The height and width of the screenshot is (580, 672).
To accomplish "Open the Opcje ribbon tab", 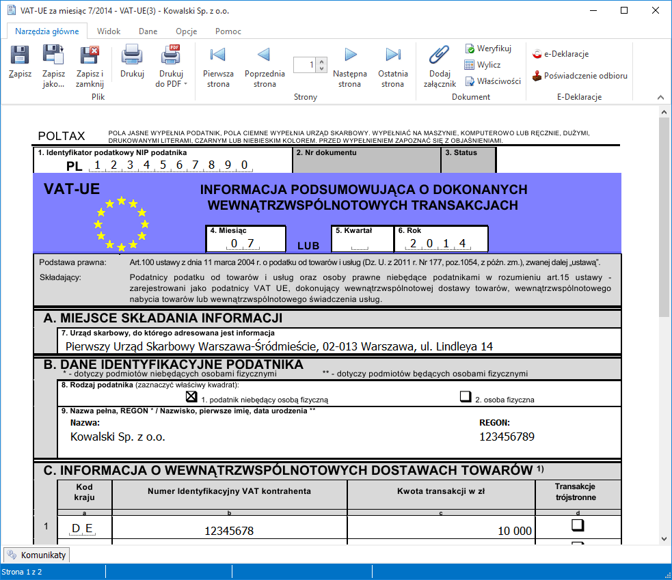I will [x=187, y=31].
